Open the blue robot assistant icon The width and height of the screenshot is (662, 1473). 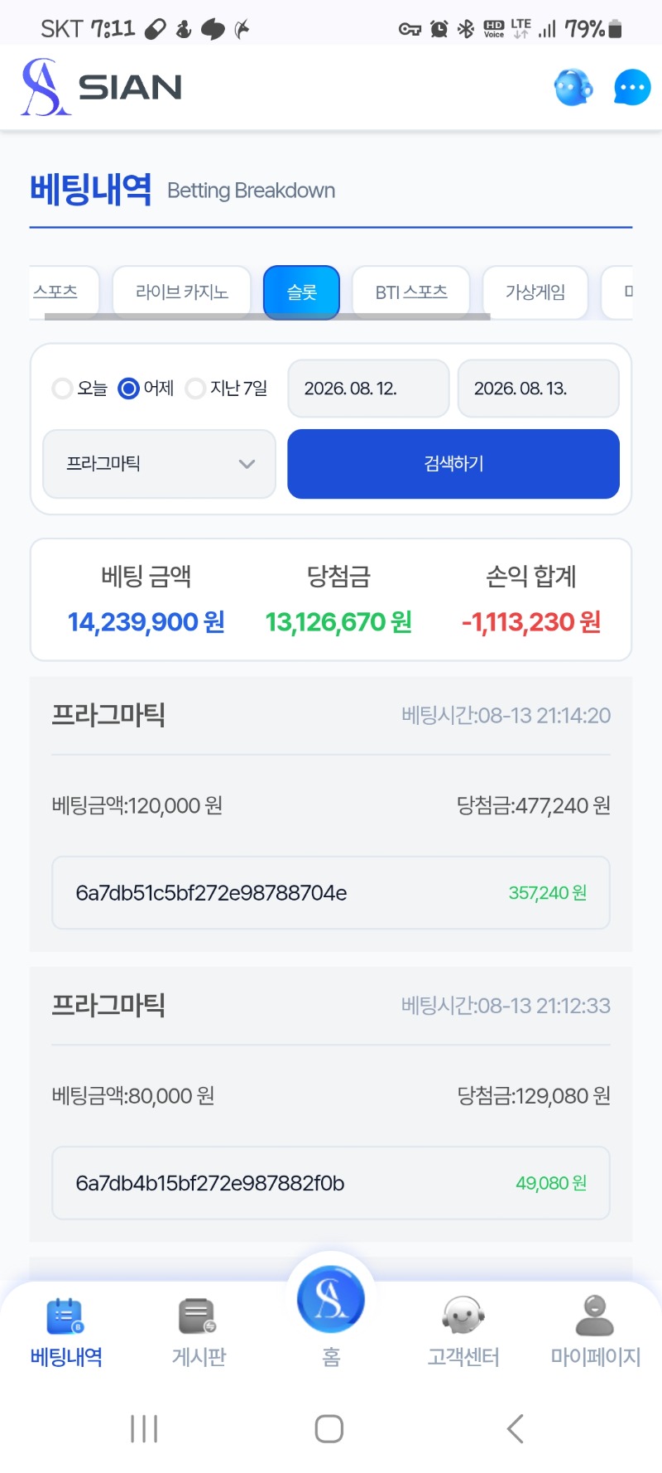pyautogui.click(x=573, y=87)
